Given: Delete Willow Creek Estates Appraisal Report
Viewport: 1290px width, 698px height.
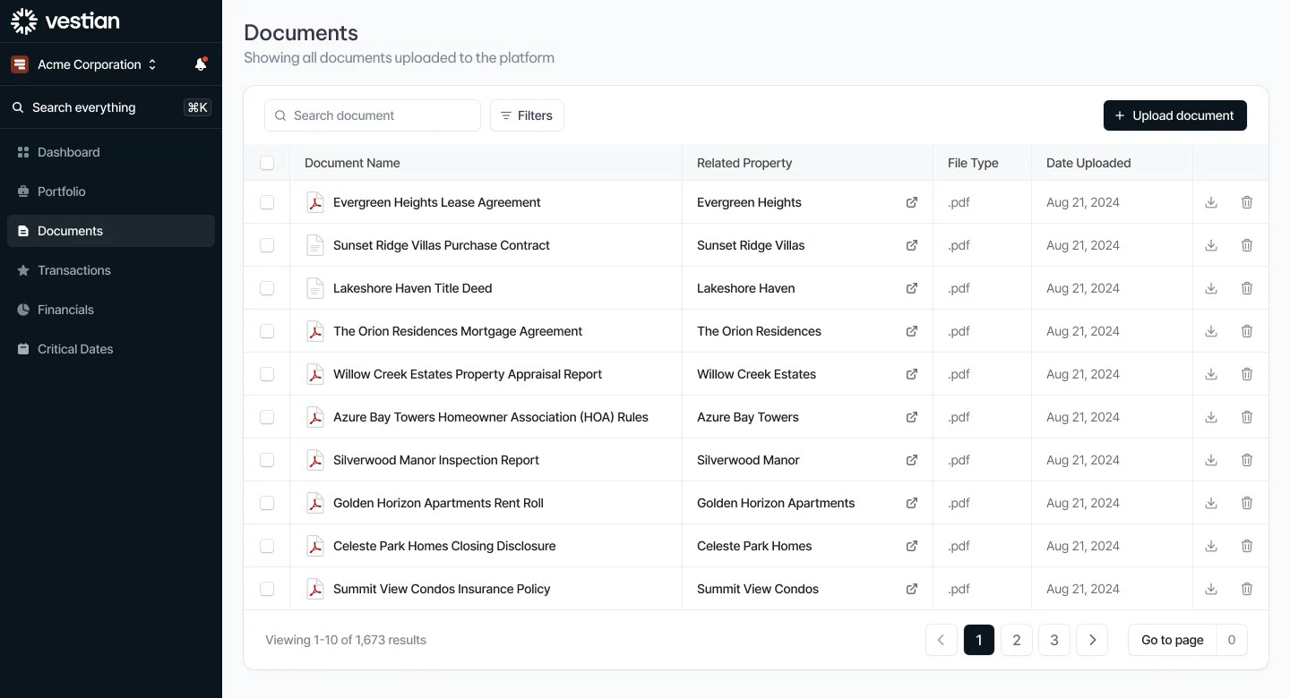Looking at the screenshot, I should (x=1247, y=374).
